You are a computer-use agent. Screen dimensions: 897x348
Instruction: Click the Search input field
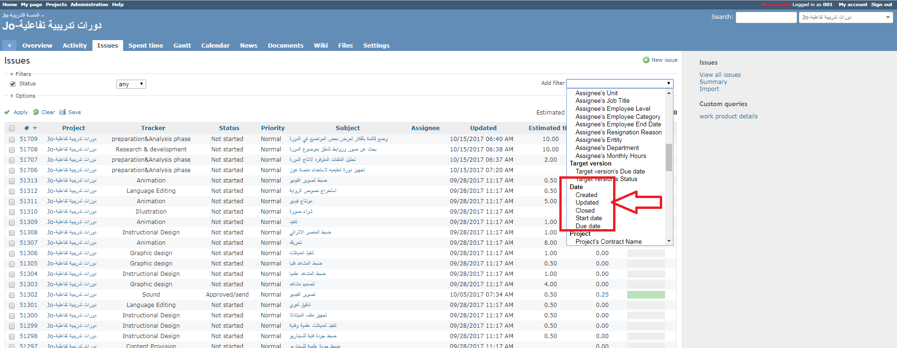pos(766,17)
